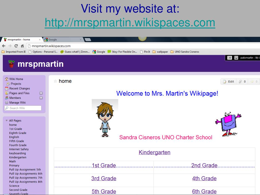Open a new tab using the new tab button
Viewport: 260px width, 195px height.
(x=88, y=40)
